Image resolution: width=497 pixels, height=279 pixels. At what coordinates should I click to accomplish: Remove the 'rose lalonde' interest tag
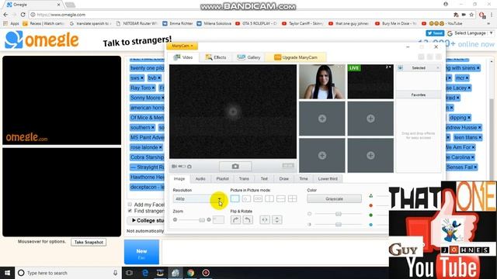pyautogui.click(x=161, y=147)
